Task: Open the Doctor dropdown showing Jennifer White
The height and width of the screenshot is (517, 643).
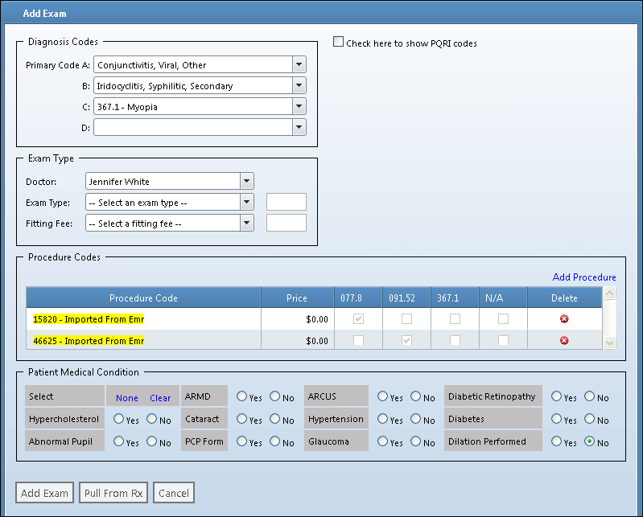Action: (x=246, y=181)
